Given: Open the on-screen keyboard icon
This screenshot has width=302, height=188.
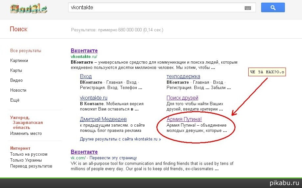Looking at the screenshot, I should [248, 8].
